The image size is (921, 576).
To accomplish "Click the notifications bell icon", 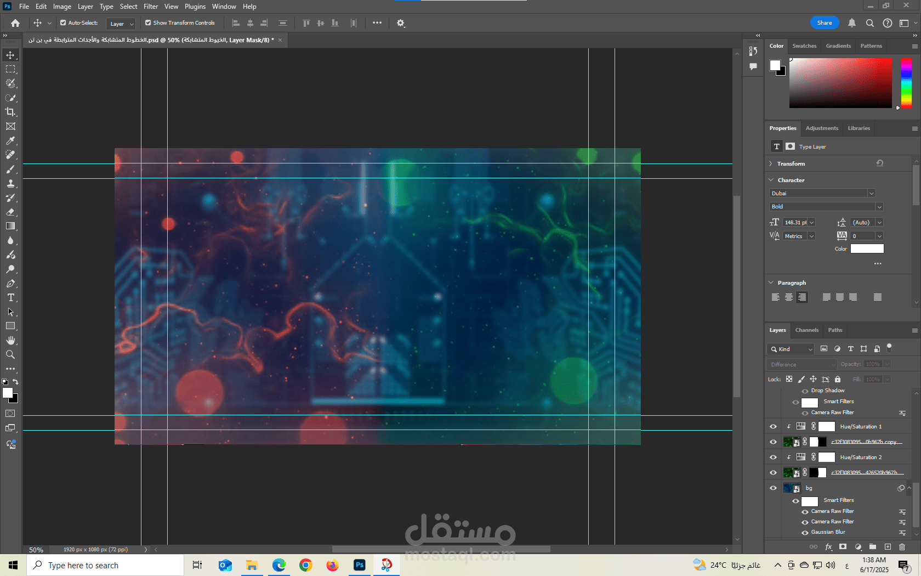I will (x=852, y=23).
